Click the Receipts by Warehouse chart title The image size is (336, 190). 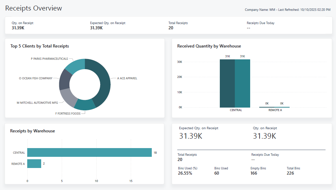point(32,131)
